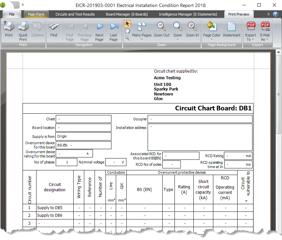This screenshot has height=240, width=282.
Task: Jump to the Last Page
Action: (113, 30)
